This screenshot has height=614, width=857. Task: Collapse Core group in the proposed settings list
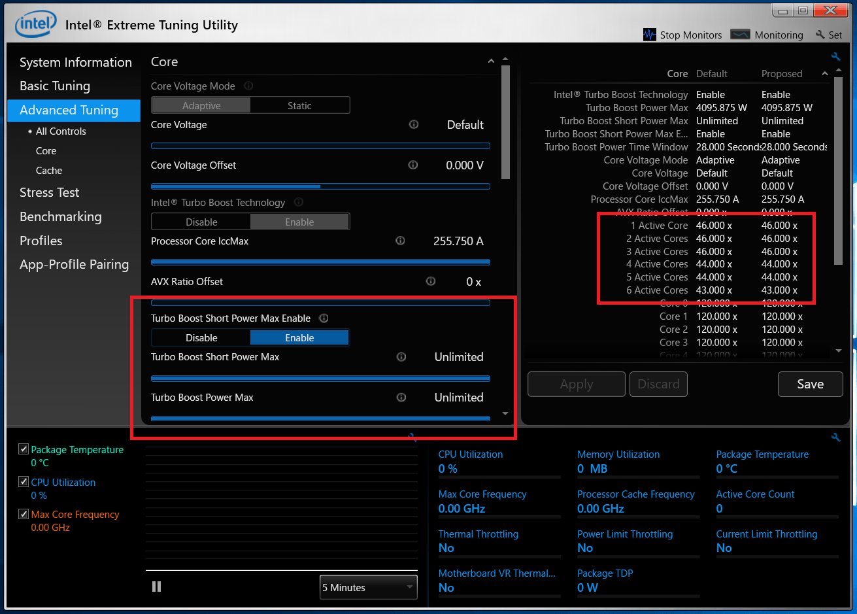pyautogui.click(x=824, y=74)
